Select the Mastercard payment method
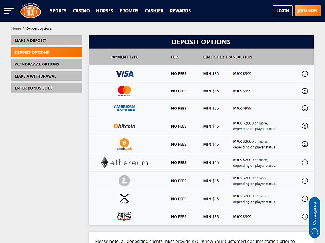The width and height of the screenshot is (325, 243). [124, 91]
